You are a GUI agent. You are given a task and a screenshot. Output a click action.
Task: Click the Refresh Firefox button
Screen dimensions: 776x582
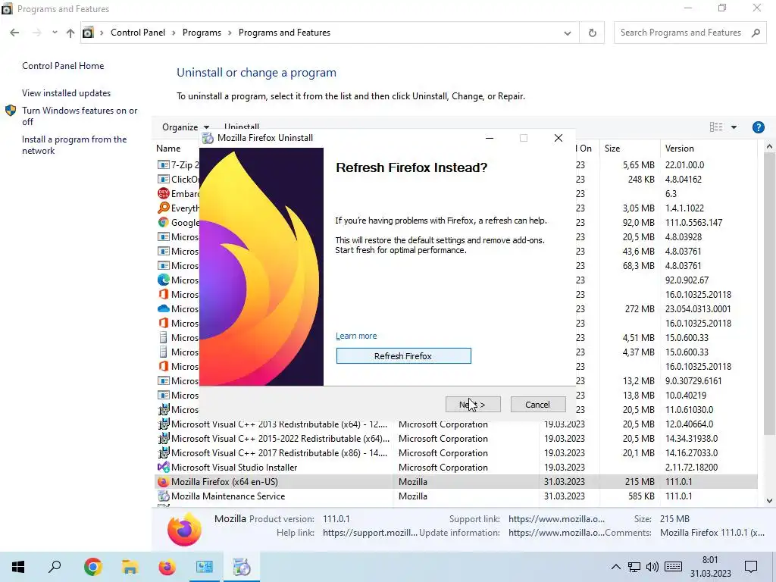(403, 356)
